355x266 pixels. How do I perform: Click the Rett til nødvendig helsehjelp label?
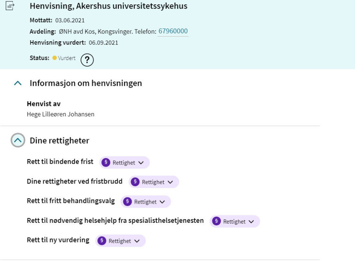tap(115, 221)
